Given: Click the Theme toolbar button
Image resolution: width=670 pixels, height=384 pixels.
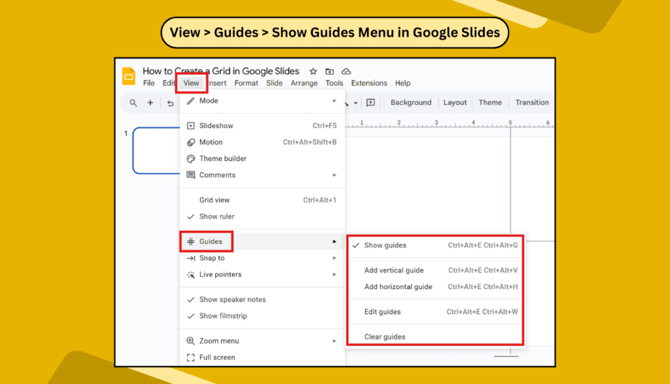Looking at the screenshot, I should 490,103.
